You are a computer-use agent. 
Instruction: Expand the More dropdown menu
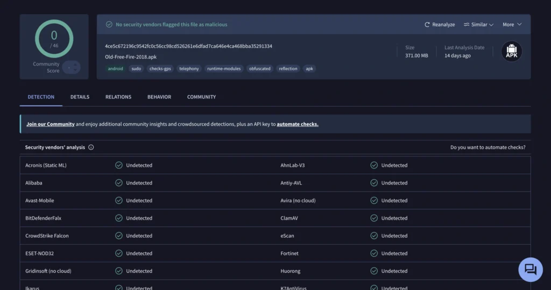[512, 25]
